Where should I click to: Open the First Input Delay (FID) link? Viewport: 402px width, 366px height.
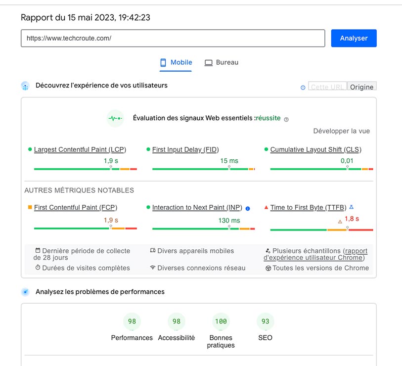(185, 149)
